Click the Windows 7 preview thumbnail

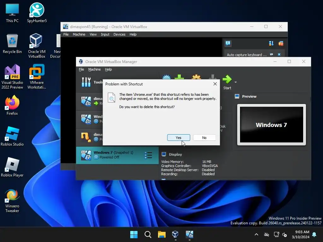272,125
